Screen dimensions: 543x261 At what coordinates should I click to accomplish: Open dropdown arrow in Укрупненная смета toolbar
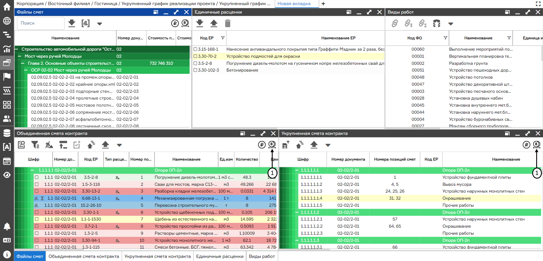click(328, 145)
